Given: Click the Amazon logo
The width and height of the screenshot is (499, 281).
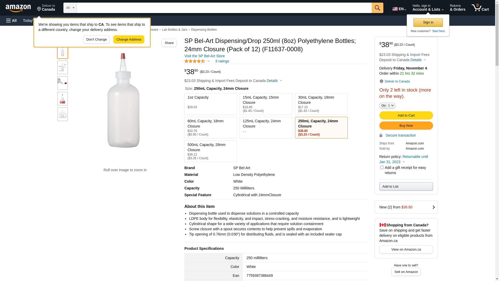Looking at the screenshot, I should click(x=18, y=8).
